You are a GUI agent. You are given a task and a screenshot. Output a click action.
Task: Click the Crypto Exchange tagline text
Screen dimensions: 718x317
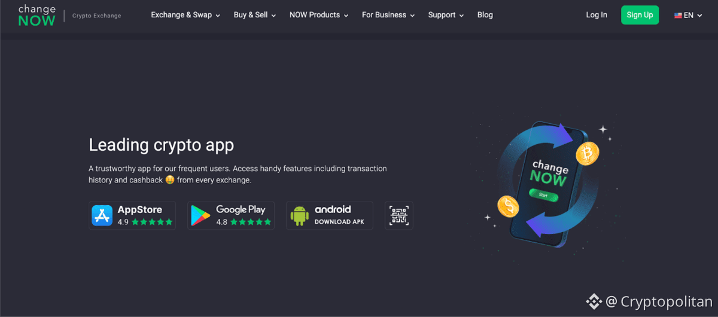96,16
